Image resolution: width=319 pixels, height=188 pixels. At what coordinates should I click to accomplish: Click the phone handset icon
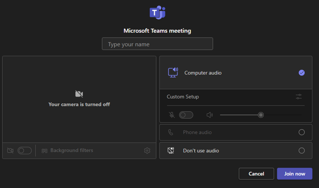click(x=171, y=132)
